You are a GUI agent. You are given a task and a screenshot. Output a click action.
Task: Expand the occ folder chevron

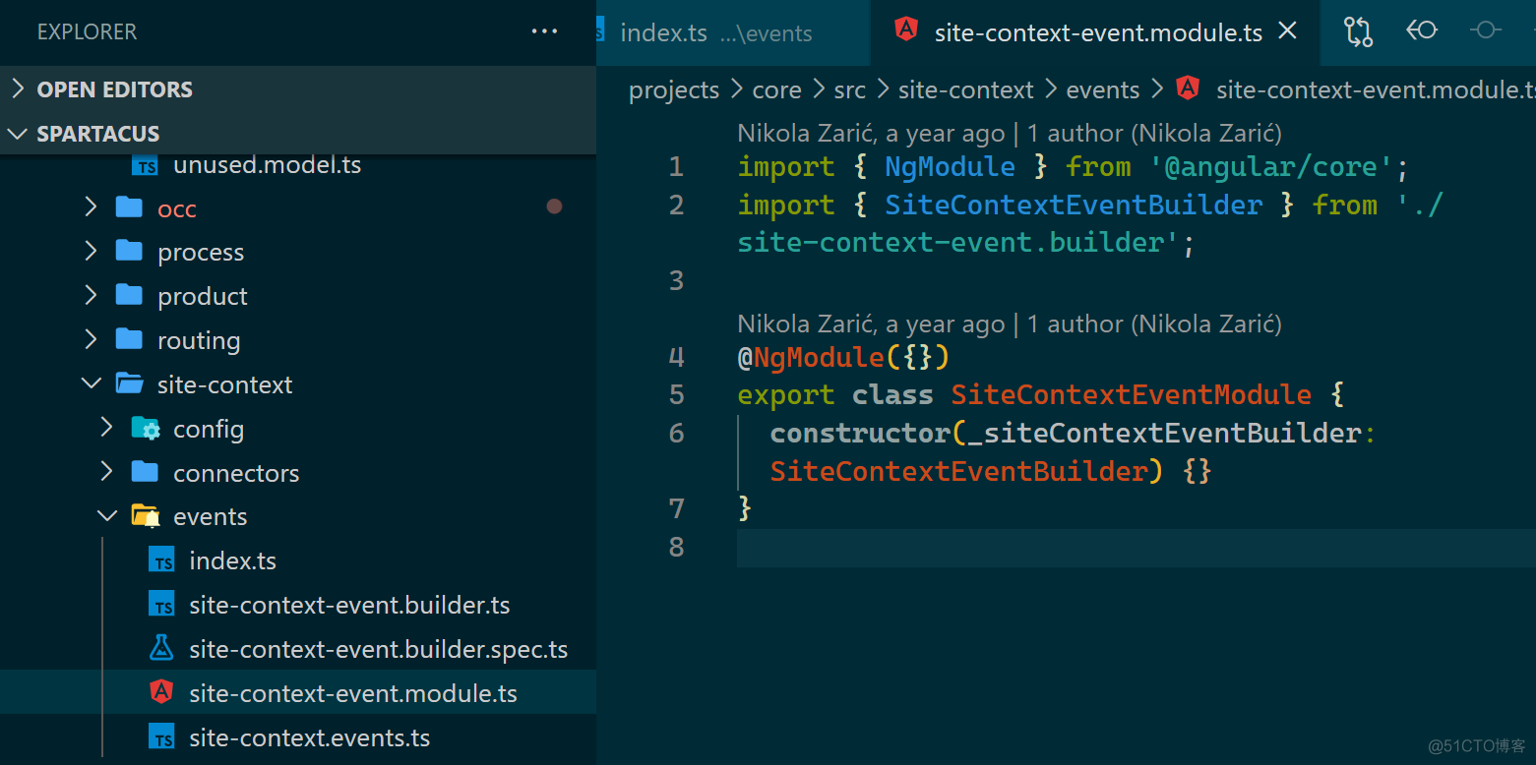(92, 207)
